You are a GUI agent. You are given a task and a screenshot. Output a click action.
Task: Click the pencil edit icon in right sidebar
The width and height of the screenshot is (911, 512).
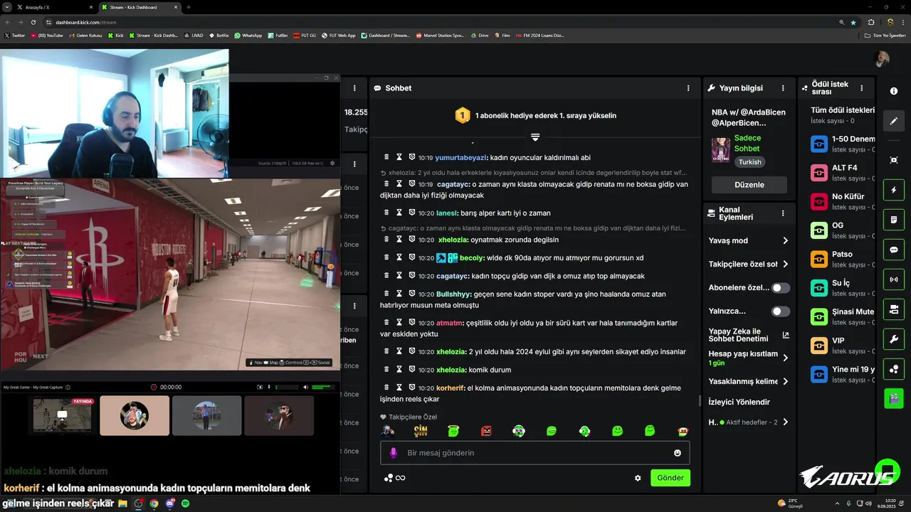pos(894,120)
